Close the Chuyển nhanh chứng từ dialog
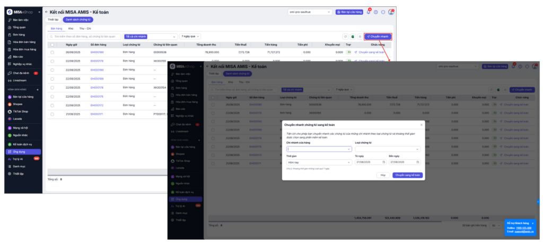 pyautogui.click(x=422, y=125)
